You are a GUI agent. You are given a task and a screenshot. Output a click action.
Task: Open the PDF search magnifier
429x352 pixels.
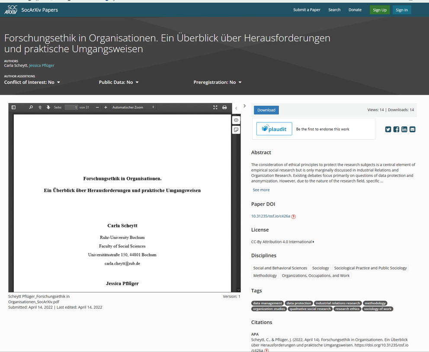(31, 107)
